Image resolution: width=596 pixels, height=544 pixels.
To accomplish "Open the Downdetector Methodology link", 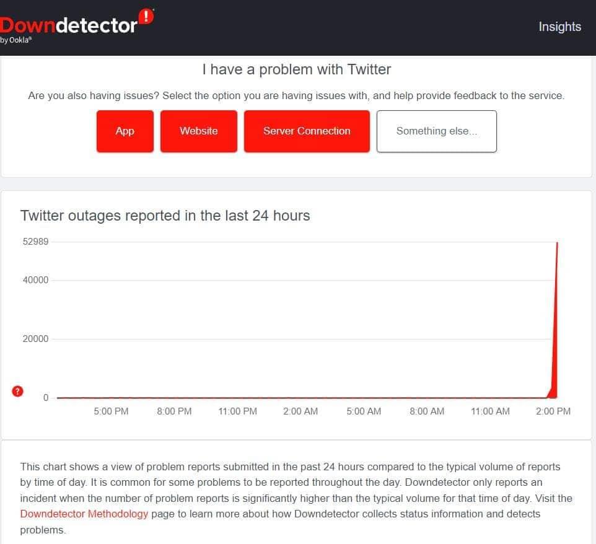I will pyautogui.click(x=84, y=514).
